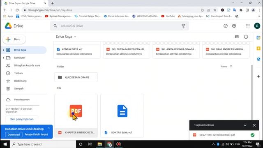
Task: Open Berbintang starred items
Action: pos(20,81)
